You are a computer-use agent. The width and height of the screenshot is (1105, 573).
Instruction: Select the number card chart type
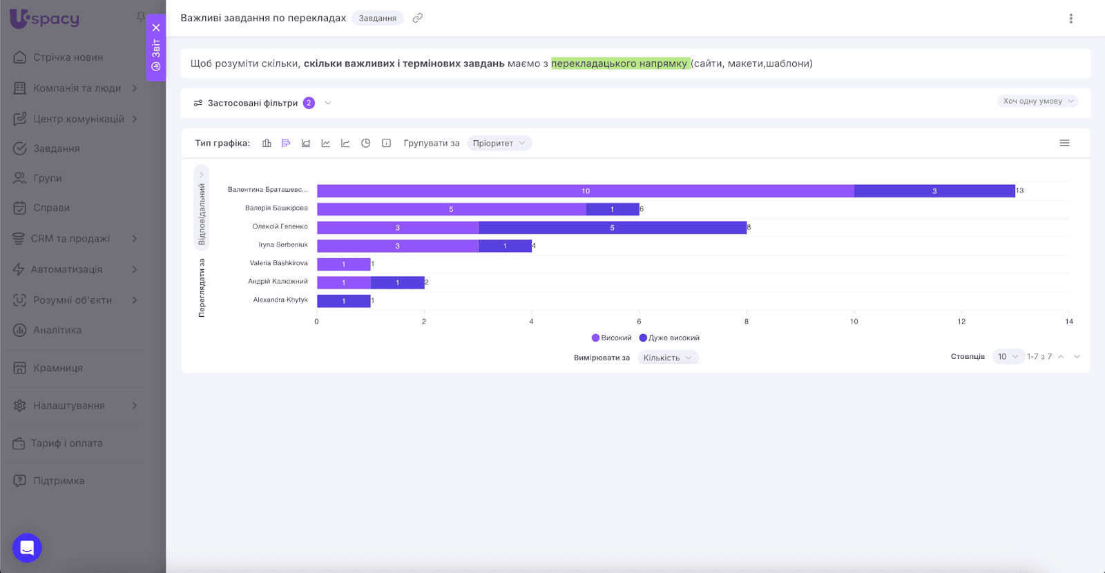(x=387, y=143)
